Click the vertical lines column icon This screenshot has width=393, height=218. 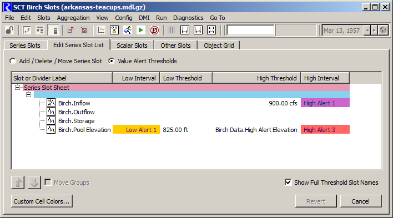(172, 31)
